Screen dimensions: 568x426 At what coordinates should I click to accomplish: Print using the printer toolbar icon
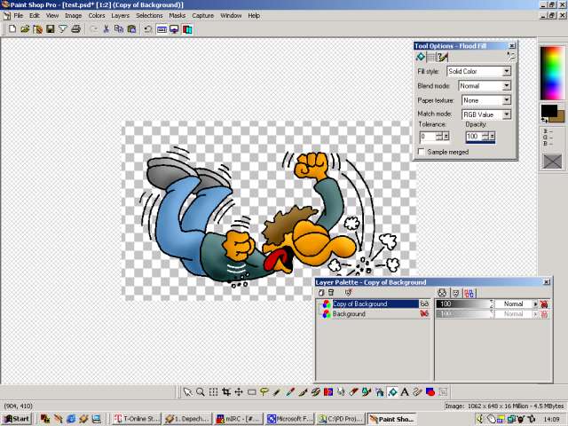tap(75, 29)
